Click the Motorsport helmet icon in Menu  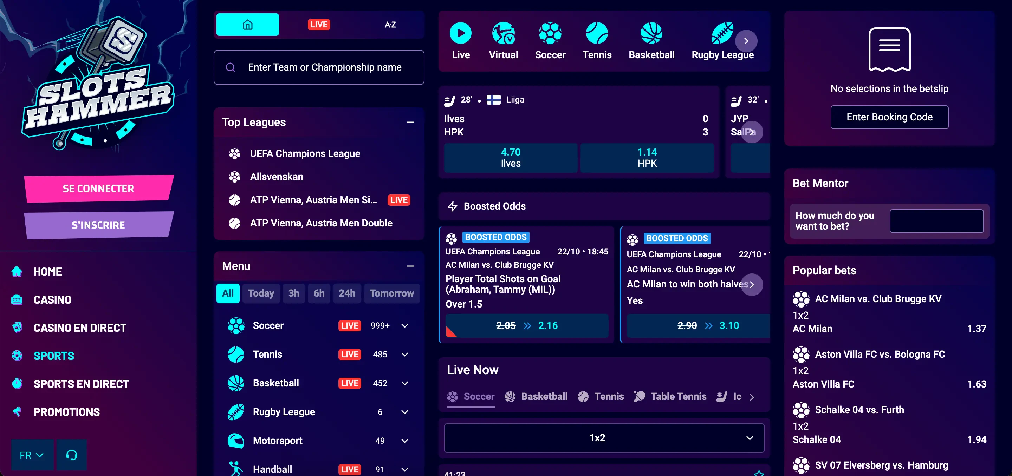236,441
